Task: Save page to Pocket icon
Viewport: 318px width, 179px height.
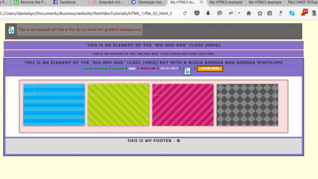Action: pos(197,13)
